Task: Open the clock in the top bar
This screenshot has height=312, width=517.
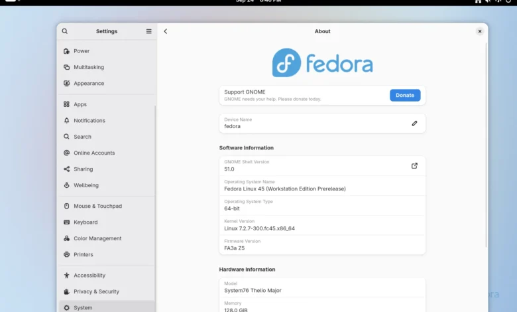Action: click(x=258, y=1)
